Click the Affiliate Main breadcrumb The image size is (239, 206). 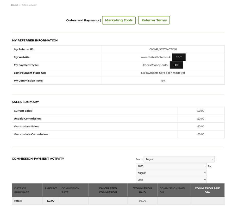click(29, 5)
